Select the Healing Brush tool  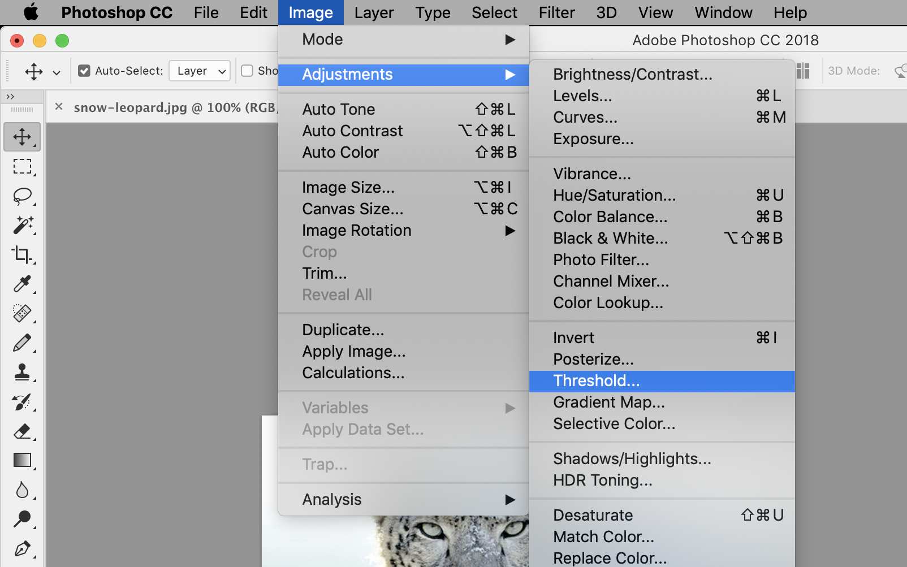[x=22, y=313]
